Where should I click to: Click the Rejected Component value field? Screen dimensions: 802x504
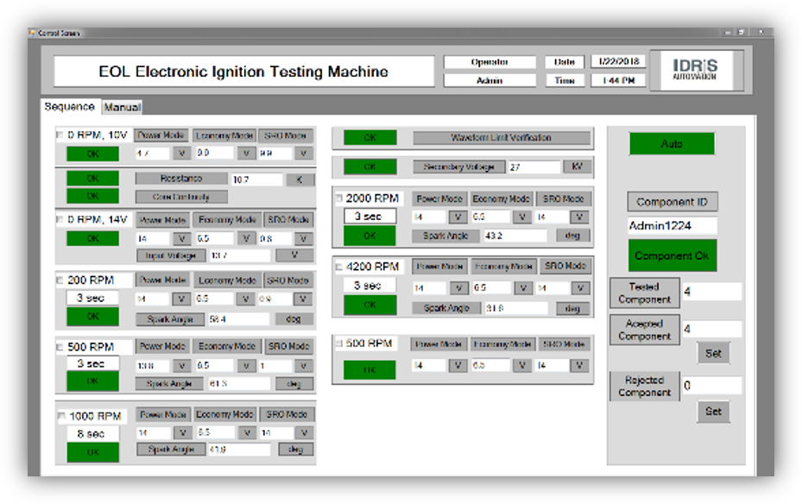pyautogui.click(x=712, y=386)
